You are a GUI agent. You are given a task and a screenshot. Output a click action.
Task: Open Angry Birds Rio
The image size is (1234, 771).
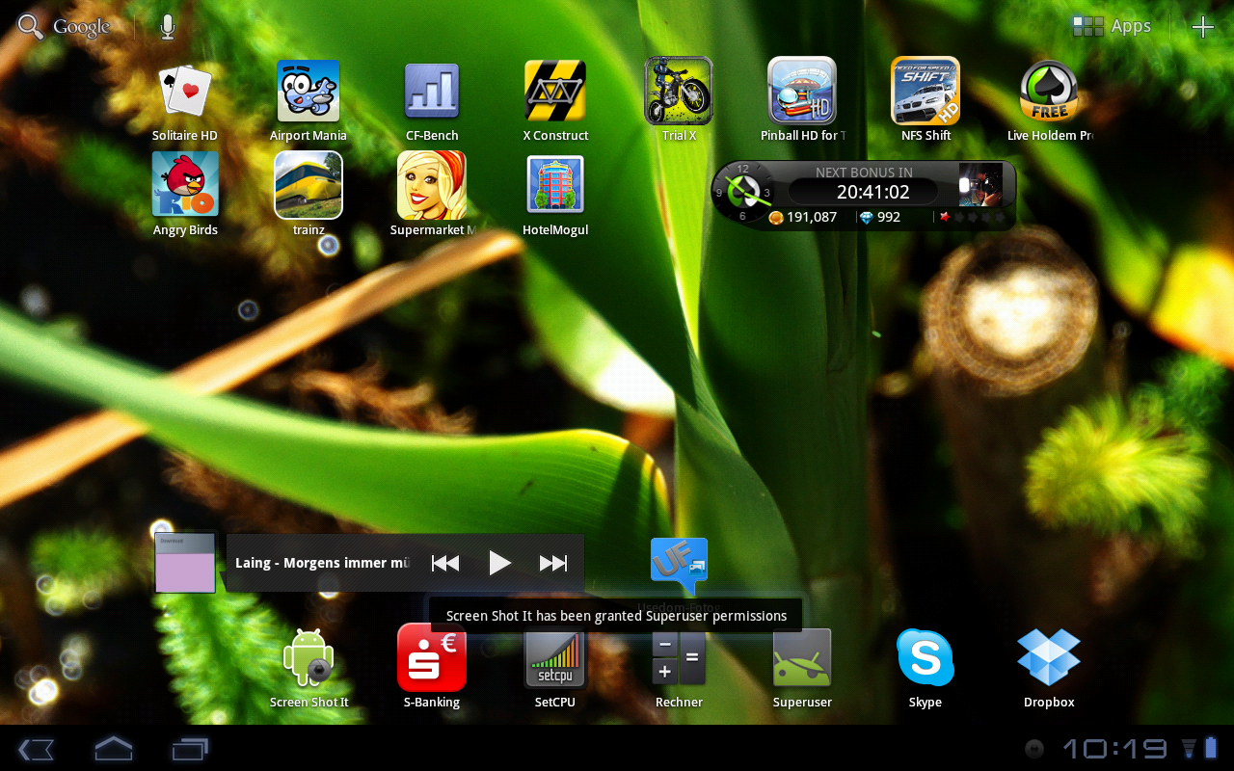[185, 194]
